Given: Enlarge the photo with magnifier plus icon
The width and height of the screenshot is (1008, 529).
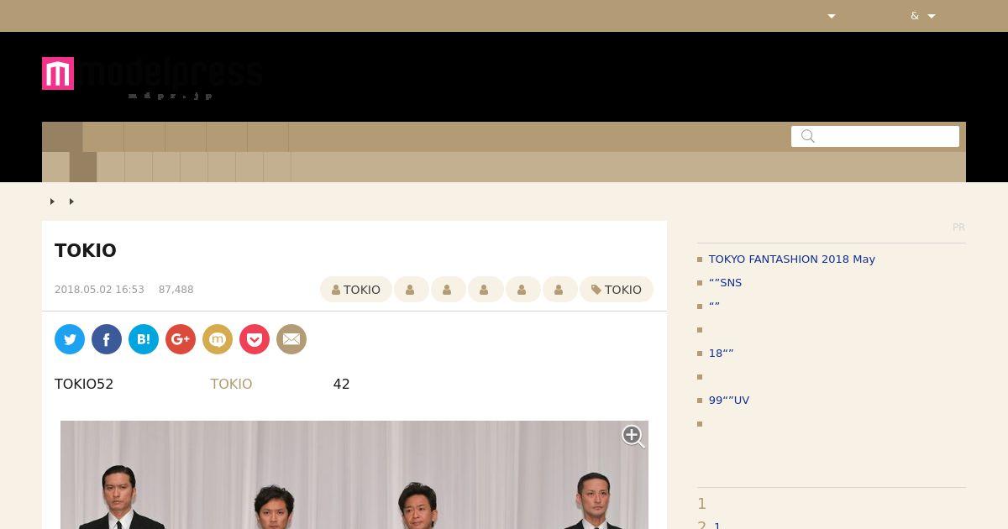Looking at the screenshot, I should click(x=633, y=436).
